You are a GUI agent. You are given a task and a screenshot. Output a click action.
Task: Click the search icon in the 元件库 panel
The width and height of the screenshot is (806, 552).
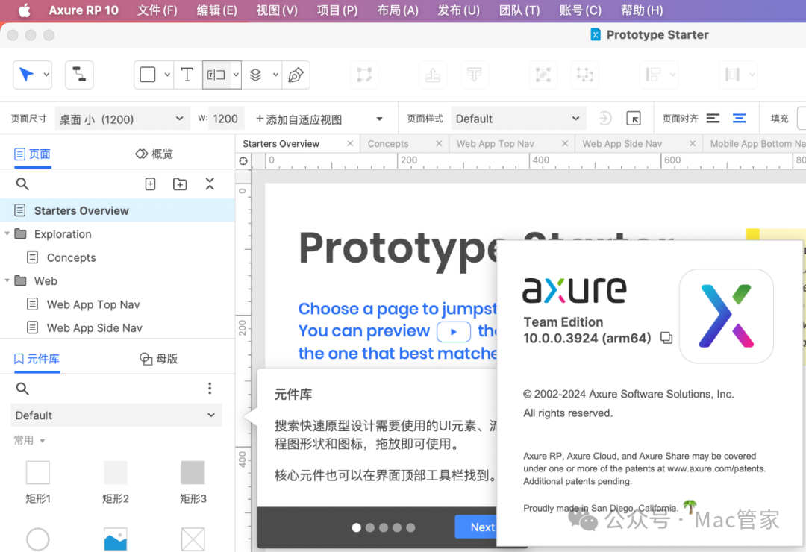(x=22, y=389)
